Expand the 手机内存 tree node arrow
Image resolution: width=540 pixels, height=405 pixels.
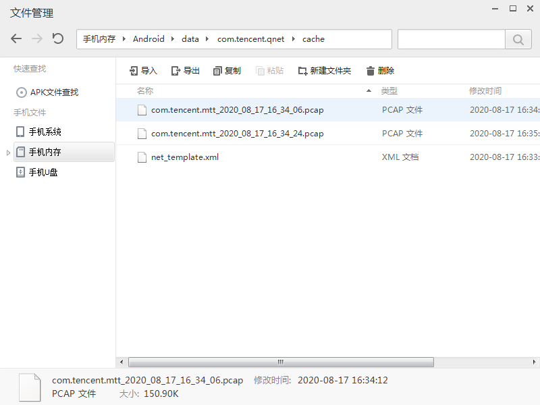tap(8, 153)
